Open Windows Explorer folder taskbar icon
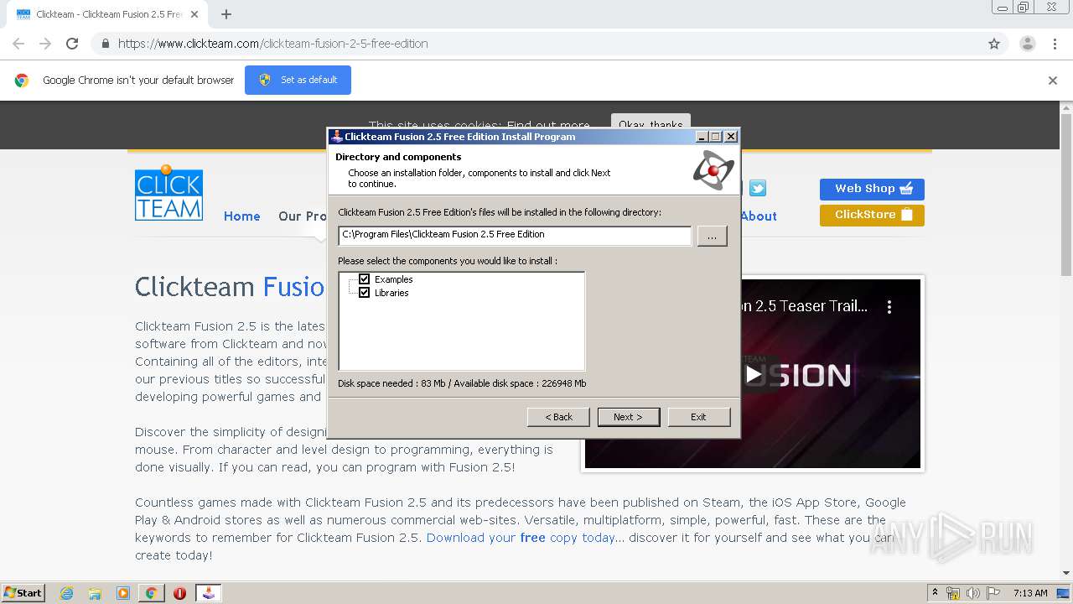 pos(95,593)
